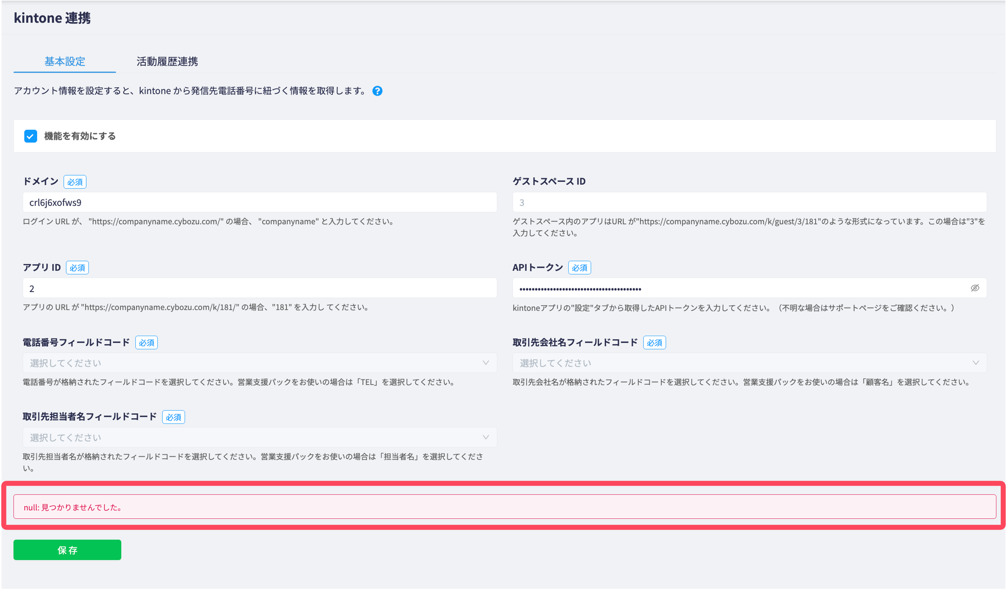Click the ドメイン input field

point(260,202)
